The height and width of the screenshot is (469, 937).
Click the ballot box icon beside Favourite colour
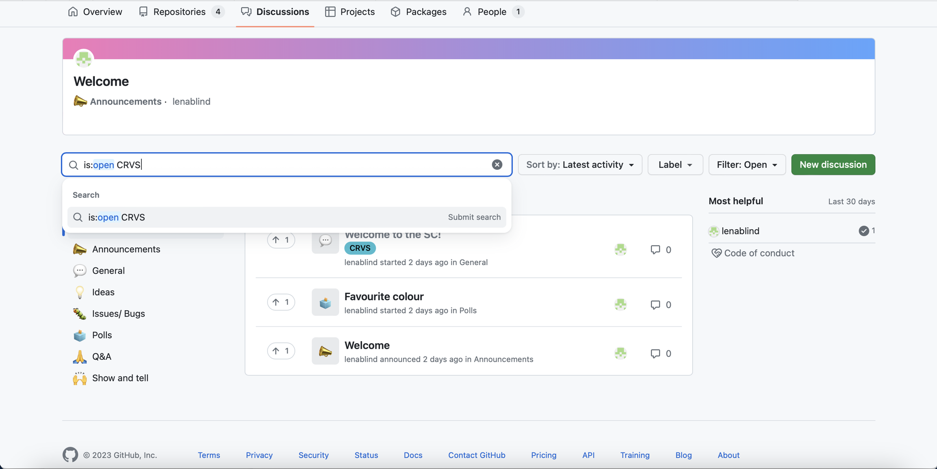click(x=325, y=302)
